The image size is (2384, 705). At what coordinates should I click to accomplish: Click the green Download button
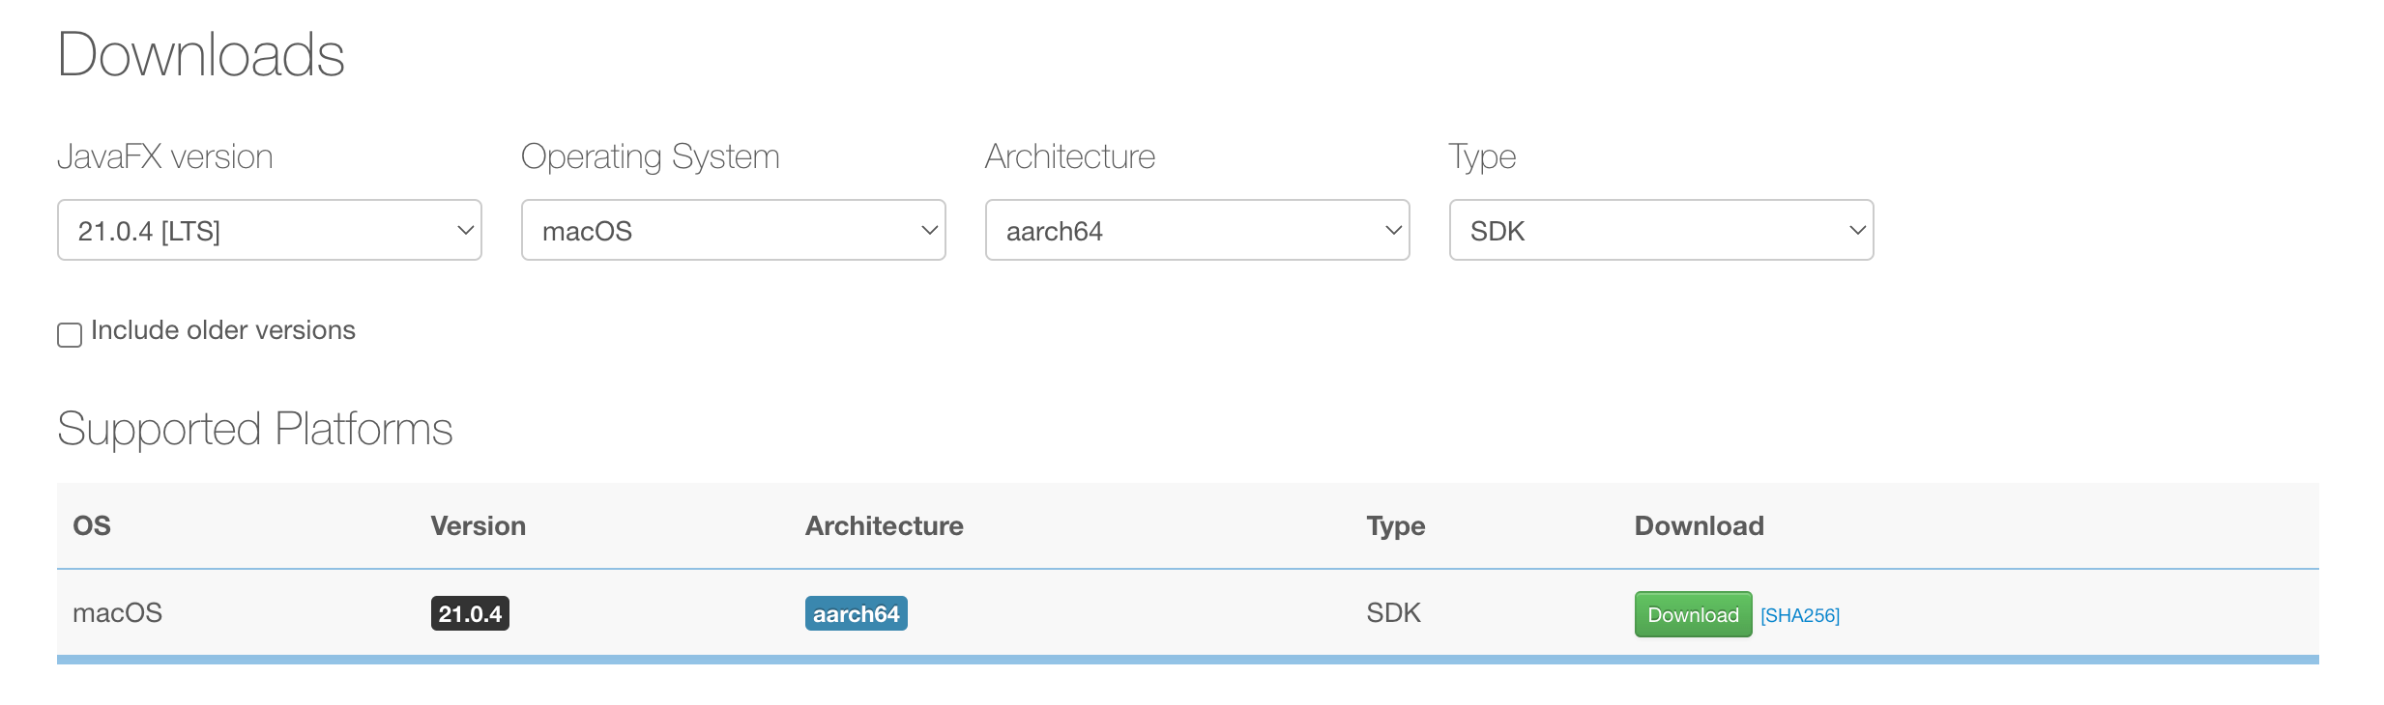(1692, 614)
